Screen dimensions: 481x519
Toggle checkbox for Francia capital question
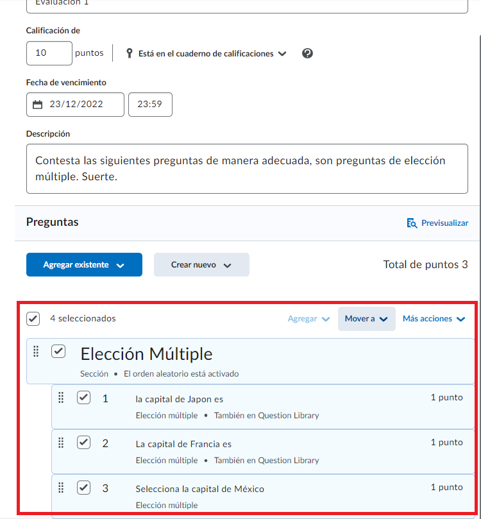[x=83, y=443]
